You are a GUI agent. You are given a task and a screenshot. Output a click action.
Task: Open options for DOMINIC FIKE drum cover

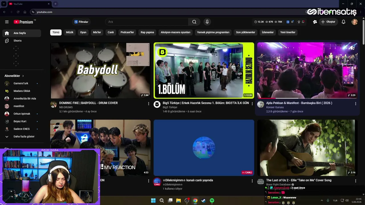(x=149, y=104)
